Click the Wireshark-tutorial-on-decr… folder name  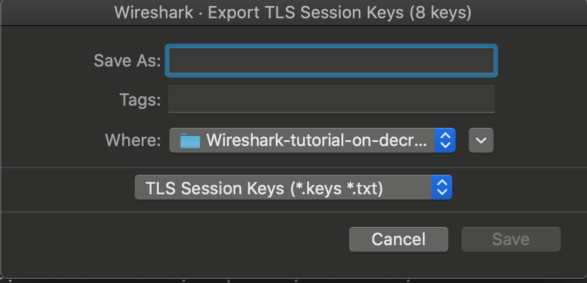(318, 140)
